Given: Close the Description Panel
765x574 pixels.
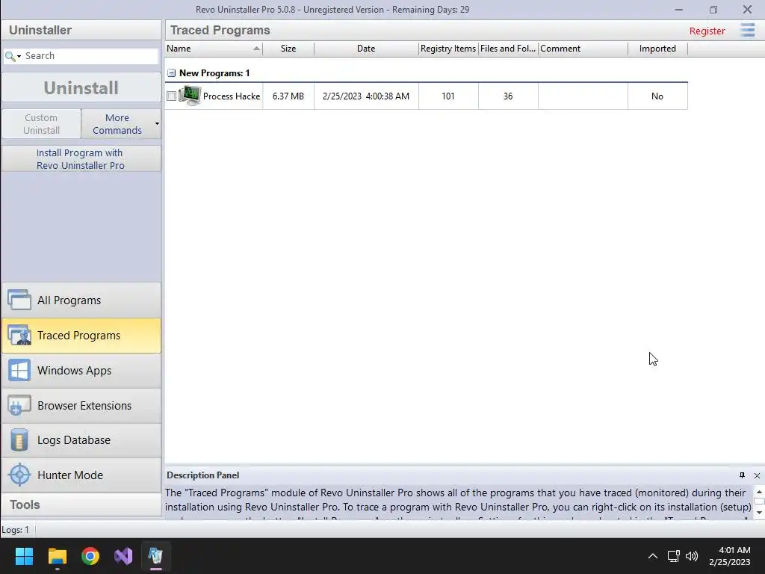Looking at the screenshot, I should pos(757,475).
